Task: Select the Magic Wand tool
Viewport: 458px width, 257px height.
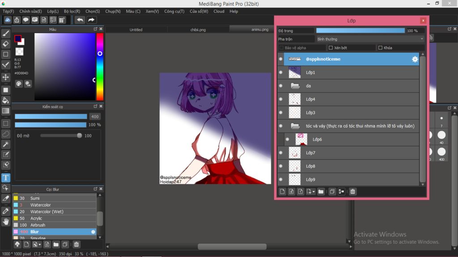Action: (x=5, y=144)
